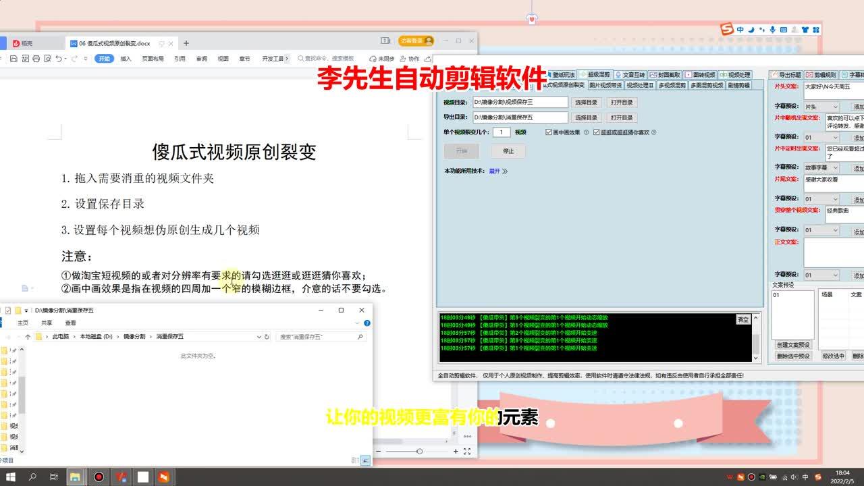The image size is (864, 486).
Task: Undo the last action in WPS
Action: 59,59
